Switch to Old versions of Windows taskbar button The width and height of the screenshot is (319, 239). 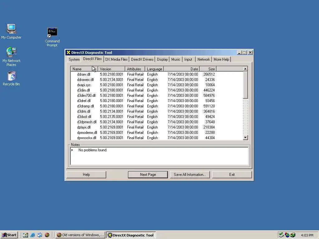click(80, 235)
